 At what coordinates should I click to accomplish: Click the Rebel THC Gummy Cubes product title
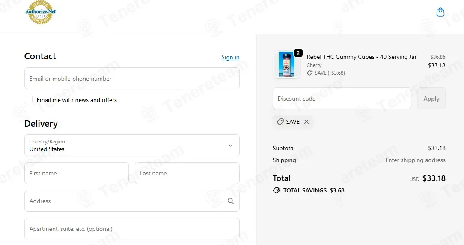pos(362,57)
